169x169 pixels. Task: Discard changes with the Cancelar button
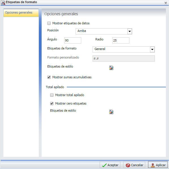coord(134,165)
